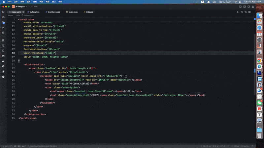Click the input method A icon in menu bar
The image size is (264, 148).
tap(203, 2)
